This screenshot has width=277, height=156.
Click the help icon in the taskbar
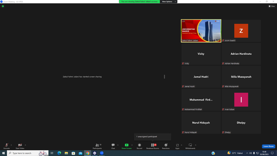coord(213,153)
